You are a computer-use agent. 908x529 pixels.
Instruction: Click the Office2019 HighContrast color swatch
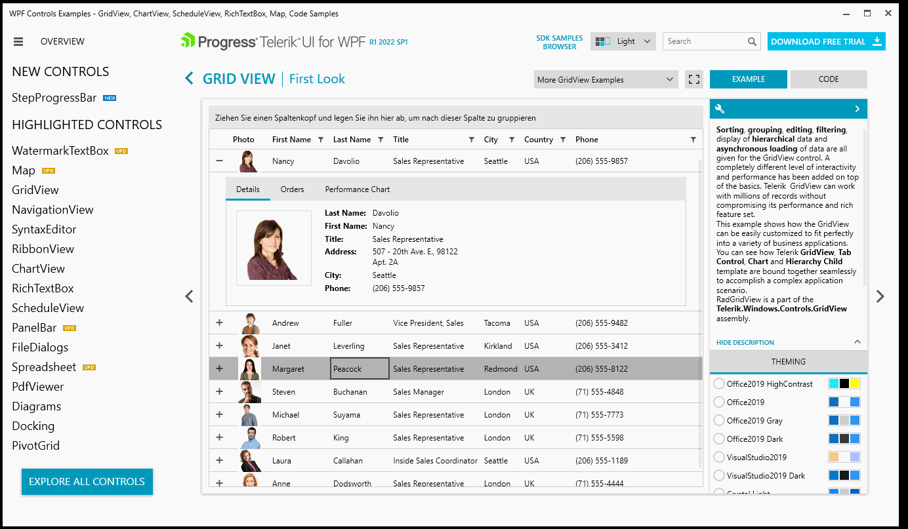(x=844, y=384)
